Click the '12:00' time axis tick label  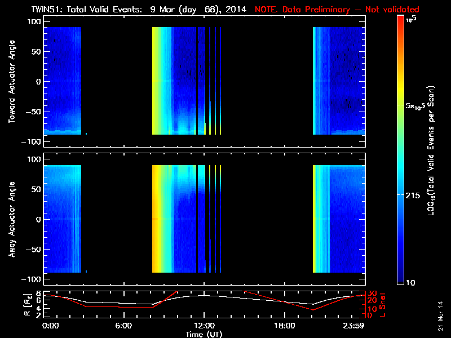click(204, 326)
